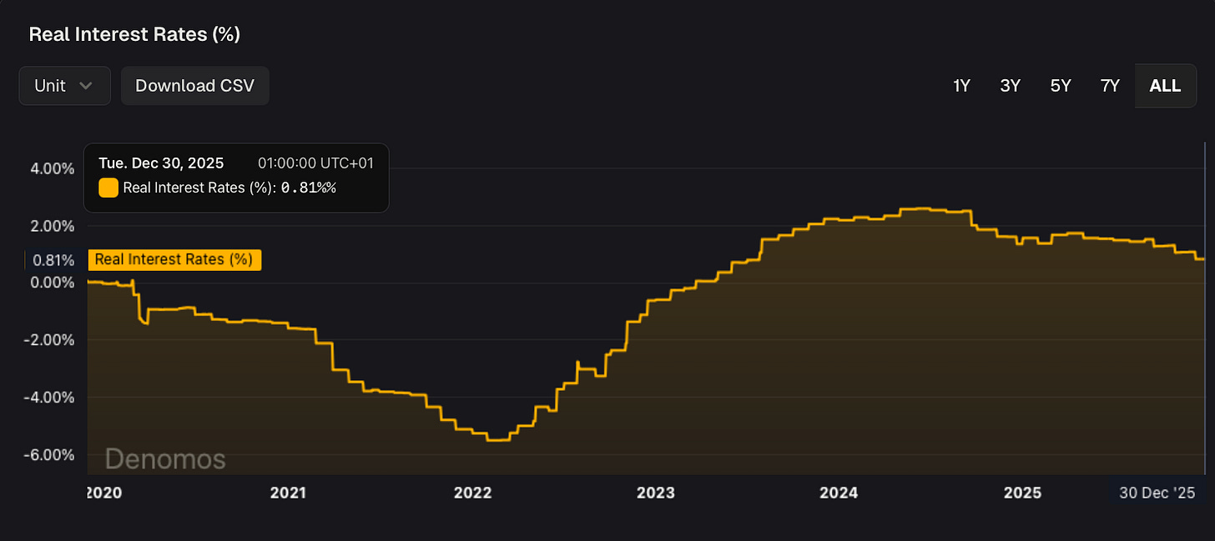Toggle the Real Interest Rates legend

(x=174, y=259)
